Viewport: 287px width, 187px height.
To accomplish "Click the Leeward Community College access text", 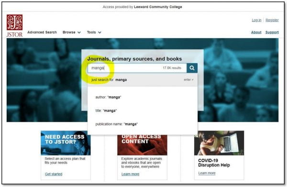I will pyautogui.click(x=142, y=7).
